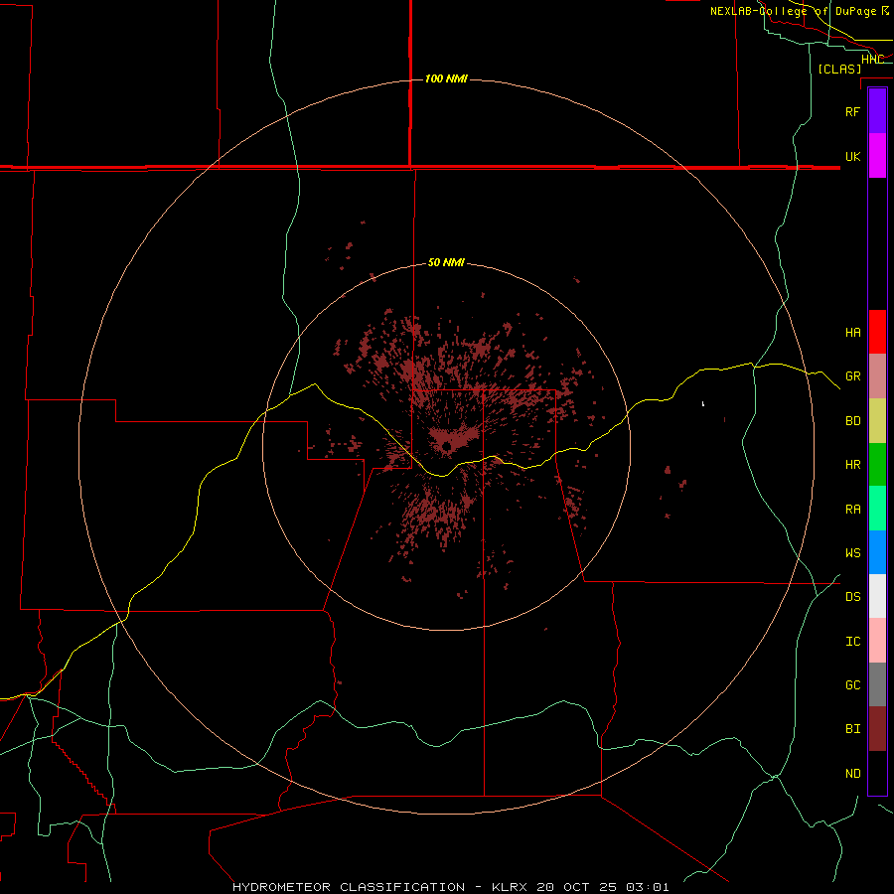Image resolution: width=894 pixels, height=894 pixels.
Task: Click the GC legend label
Action: pyautogui.click(x=852, y=684)
